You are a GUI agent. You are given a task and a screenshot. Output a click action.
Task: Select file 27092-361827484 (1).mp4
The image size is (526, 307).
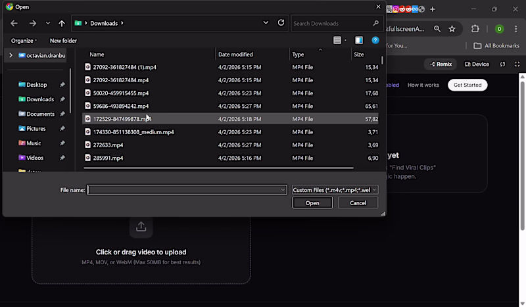pos(230,67)
